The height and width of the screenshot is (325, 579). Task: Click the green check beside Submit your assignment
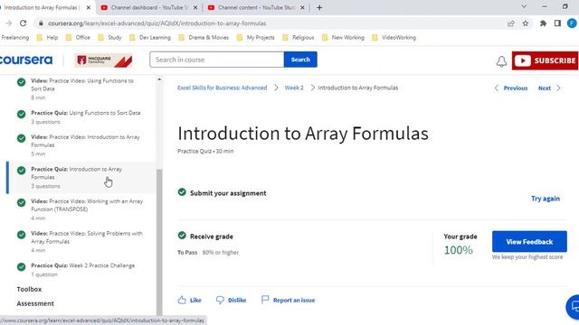182,192
